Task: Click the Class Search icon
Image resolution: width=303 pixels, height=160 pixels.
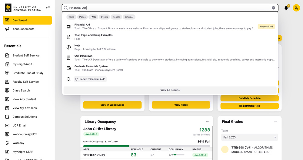Action: tap(7, 91)
